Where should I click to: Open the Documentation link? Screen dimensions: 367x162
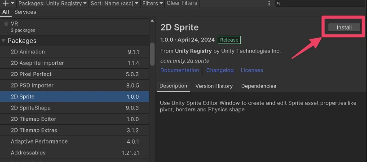point(180,70)
